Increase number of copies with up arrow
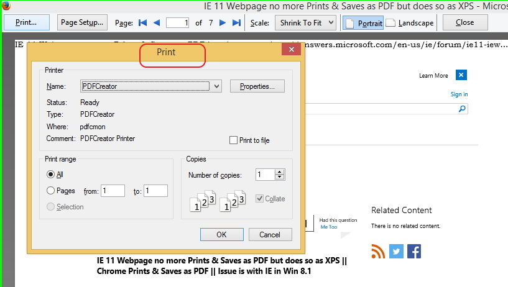Image resolution: width=508 pixels, height=287 pixels. [x=279, y=172]
